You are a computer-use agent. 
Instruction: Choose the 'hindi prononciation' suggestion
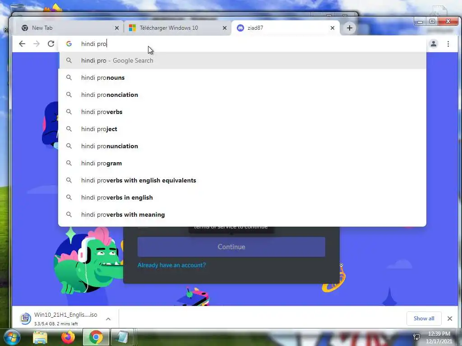(242, 95)
